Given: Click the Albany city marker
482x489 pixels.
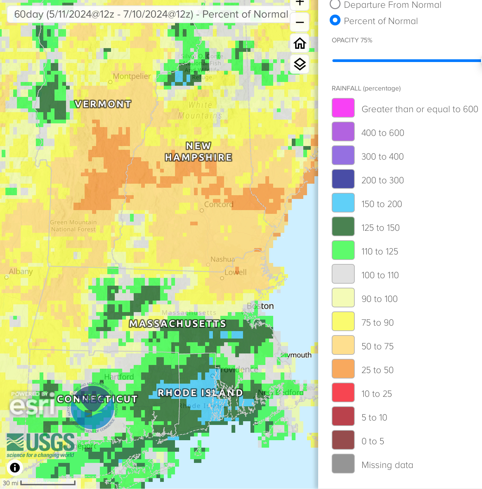Looking at the screenshot, I should pyautogui.click(x=6, y=278).
